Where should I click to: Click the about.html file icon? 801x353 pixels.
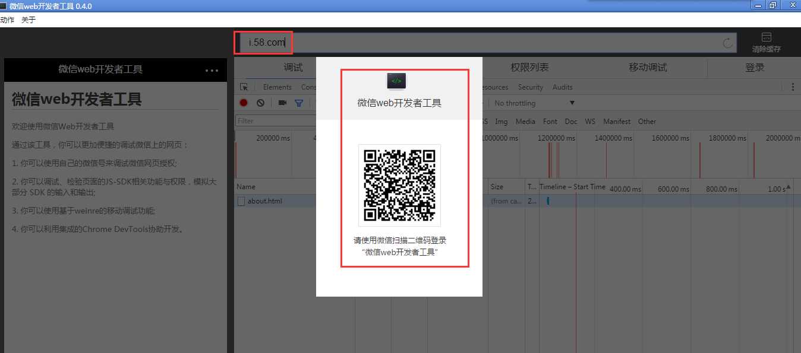(x=241, y=201)
